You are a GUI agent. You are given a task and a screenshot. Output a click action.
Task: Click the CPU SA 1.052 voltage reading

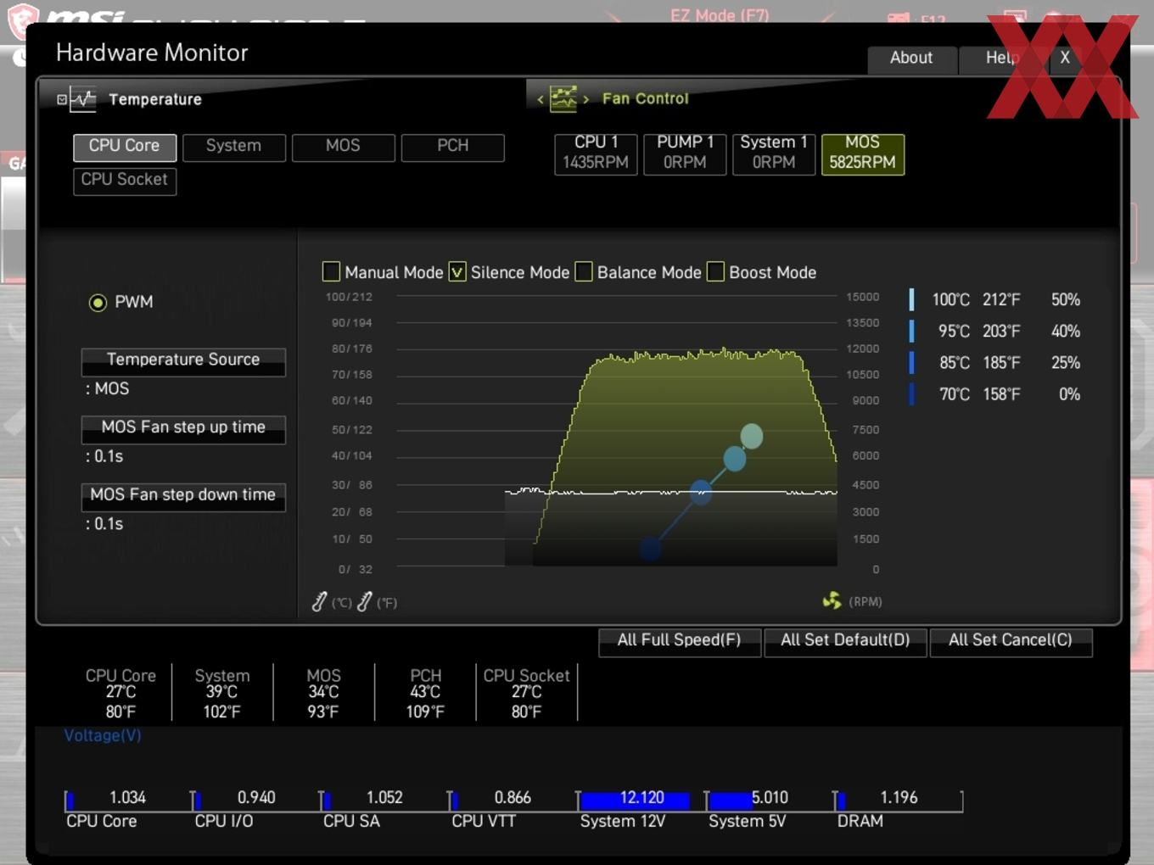click(x=384, y=798)
